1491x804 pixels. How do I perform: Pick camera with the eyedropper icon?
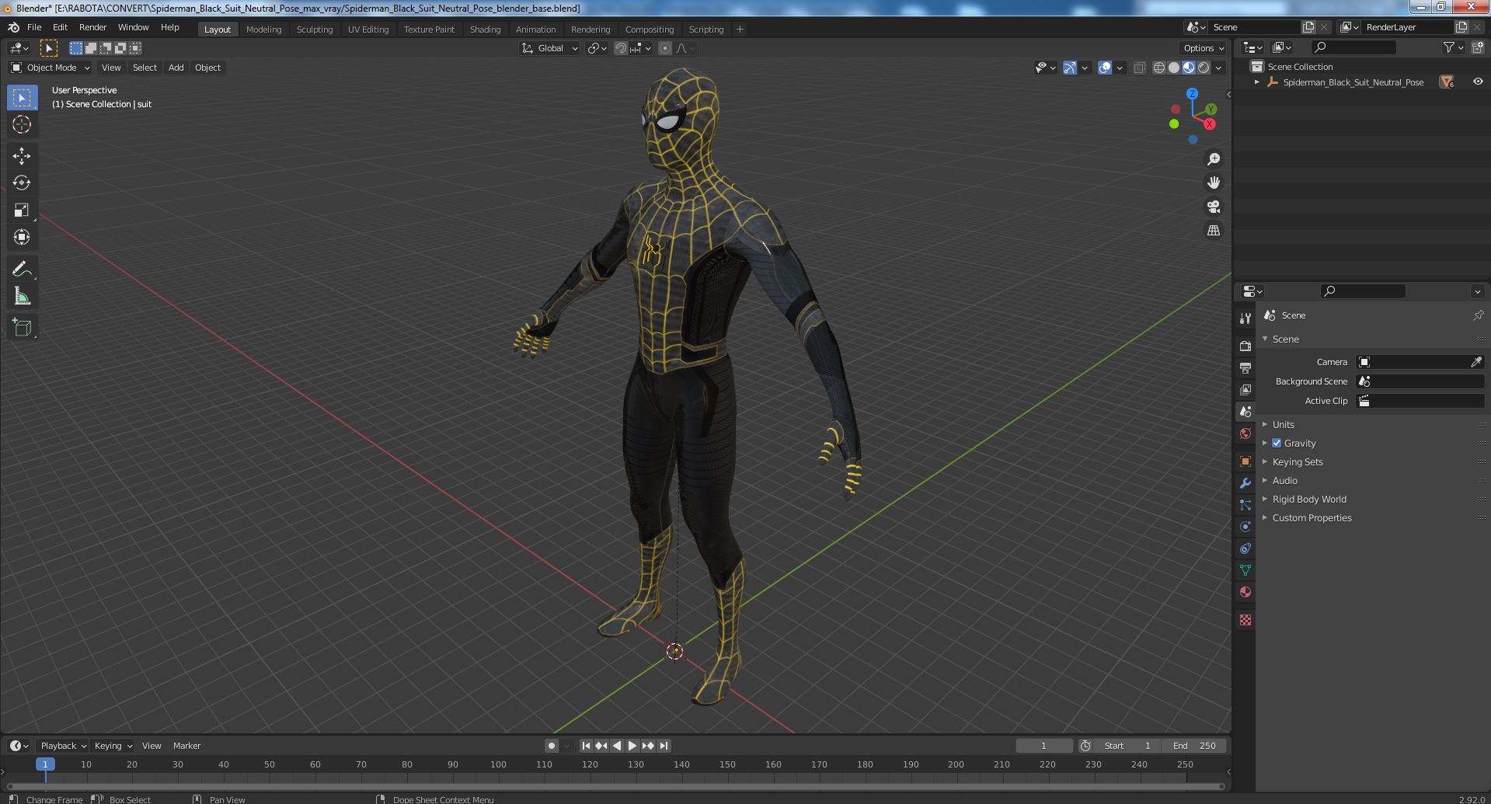pos(1476,362)
